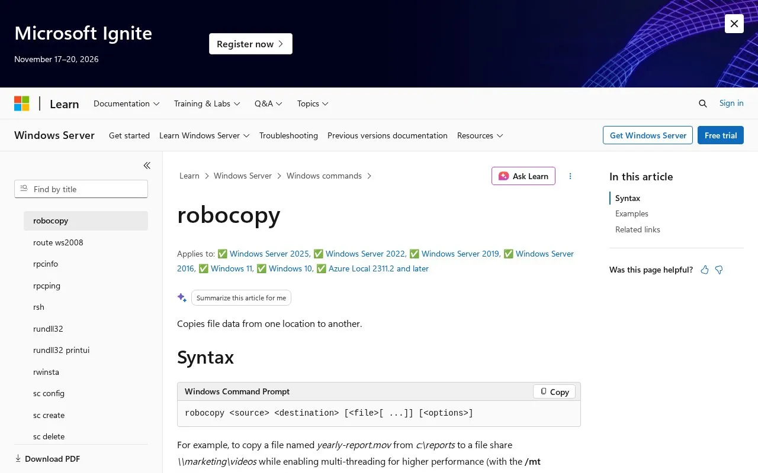The height and width of the screenshot is (473, 758).
Task: Click the thumbs down feedback icon
Action: [719, 270]
